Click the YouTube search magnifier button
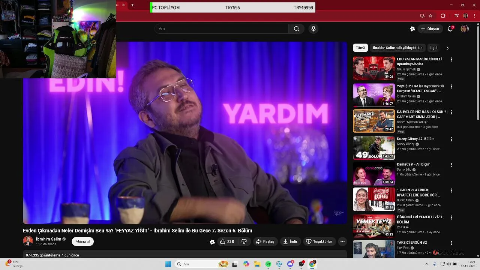 (x=296, y=29)
